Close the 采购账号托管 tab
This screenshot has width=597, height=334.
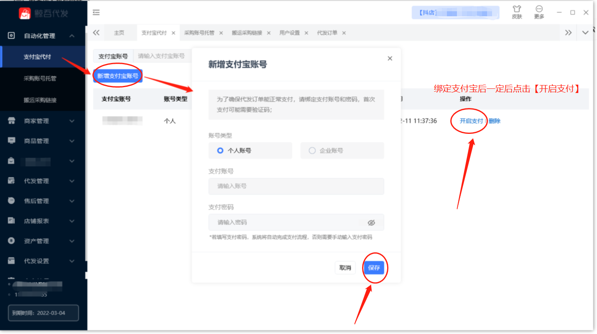[x=221, y=33]
